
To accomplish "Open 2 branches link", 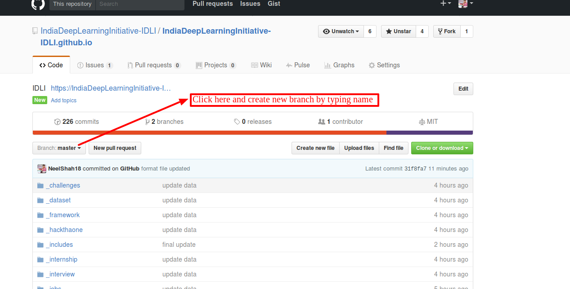I will 164,122.
